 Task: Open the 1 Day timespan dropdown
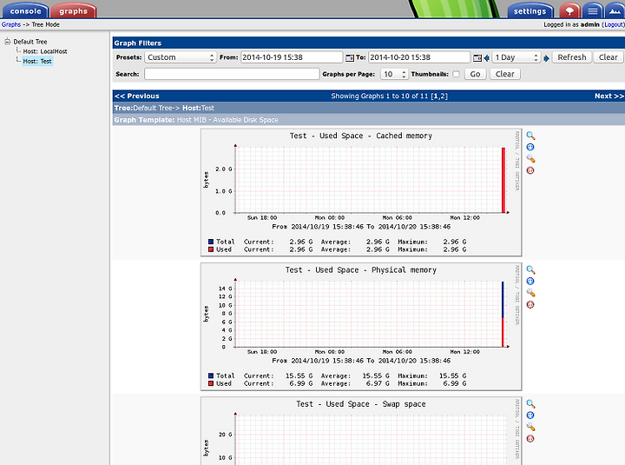[516, 57]
